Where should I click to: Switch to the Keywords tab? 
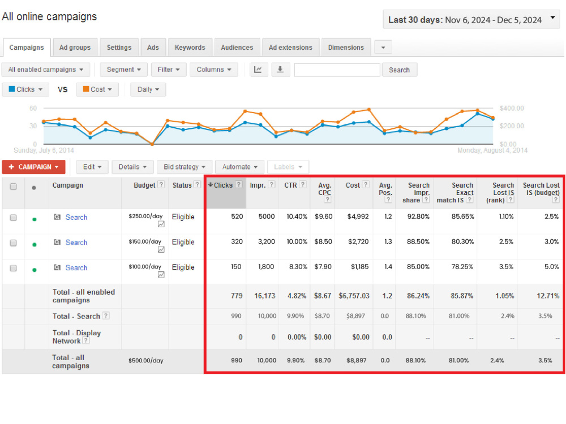click(x=190, y=47)
